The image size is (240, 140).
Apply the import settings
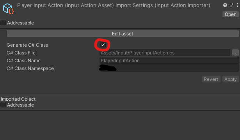point(231,79)
